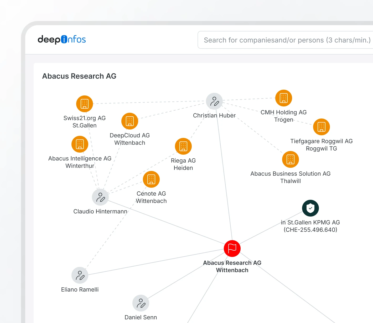Click the deepinfos logo
Image resolution: width=373 pixels, height=323 pixels.
click(62, 39)
